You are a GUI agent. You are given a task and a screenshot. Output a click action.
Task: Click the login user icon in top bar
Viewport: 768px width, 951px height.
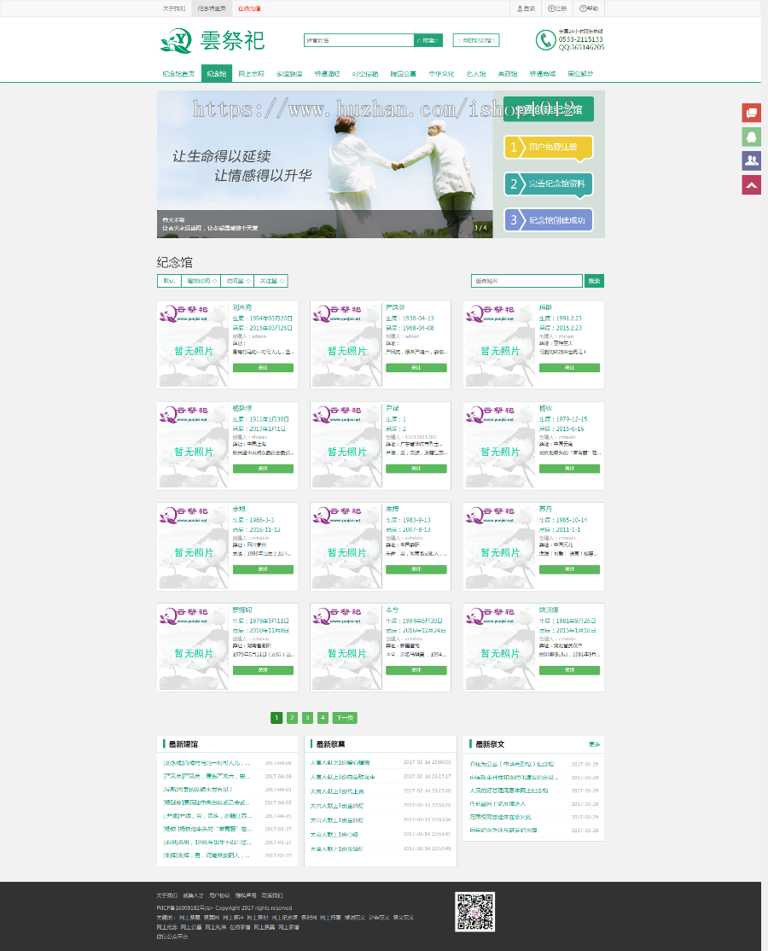click(520, 9)
